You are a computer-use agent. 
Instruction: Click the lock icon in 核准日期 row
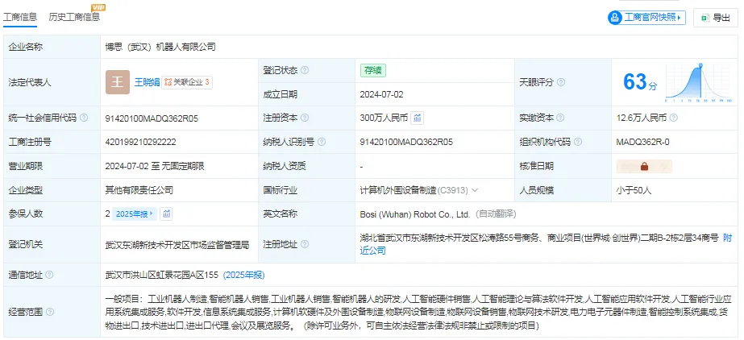644,167
